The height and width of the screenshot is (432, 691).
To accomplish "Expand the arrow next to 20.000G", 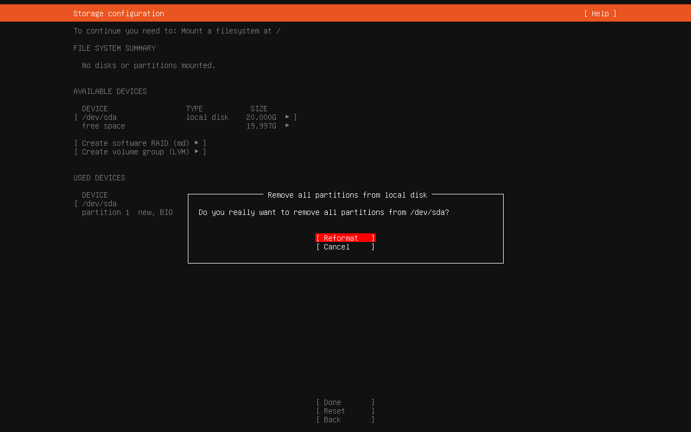I will pos(287,117).
